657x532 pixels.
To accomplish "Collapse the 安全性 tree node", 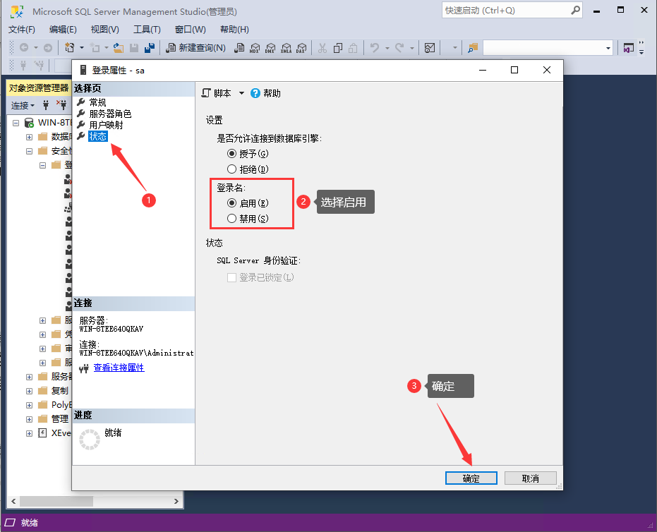I will pos(30,151).
